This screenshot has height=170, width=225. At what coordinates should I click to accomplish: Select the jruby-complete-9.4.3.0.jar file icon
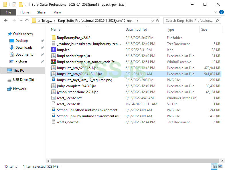(53, 86)
